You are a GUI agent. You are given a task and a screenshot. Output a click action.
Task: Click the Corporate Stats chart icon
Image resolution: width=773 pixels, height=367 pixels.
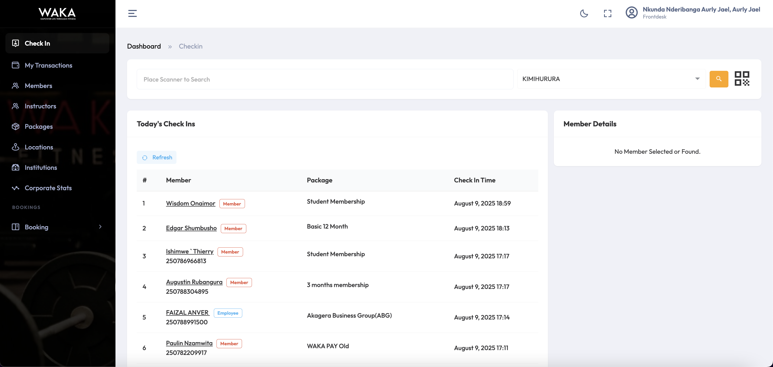(15, 188)
